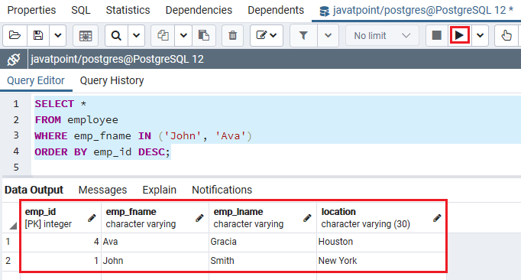Click the select-all corner triangle in grid
This screenshot has width=521, height=280.
coord(13,226)
